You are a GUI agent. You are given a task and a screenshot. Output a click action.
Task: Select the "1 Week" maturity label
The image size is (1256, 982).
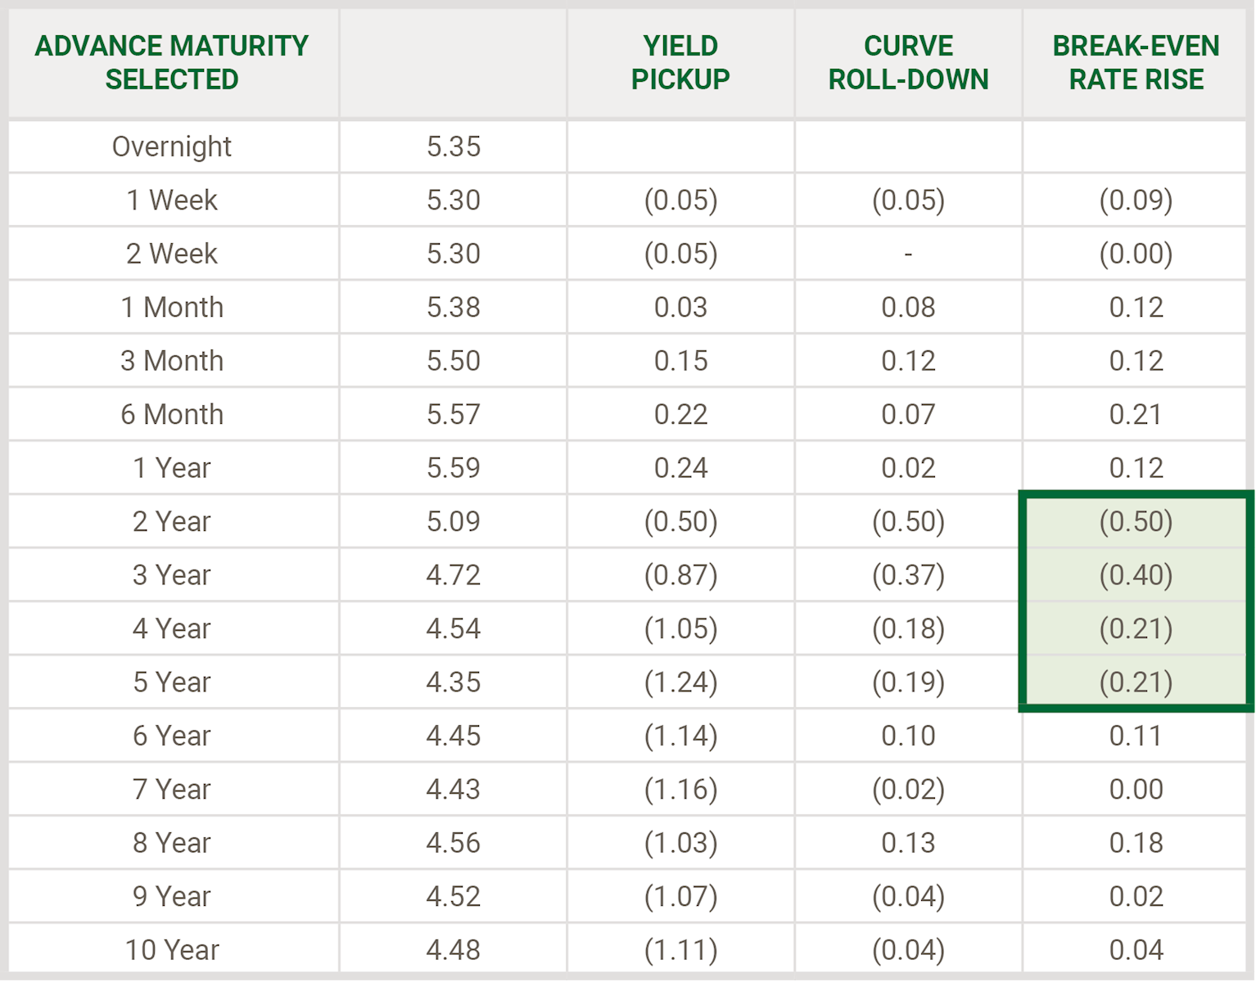click(x=172, y=200)
